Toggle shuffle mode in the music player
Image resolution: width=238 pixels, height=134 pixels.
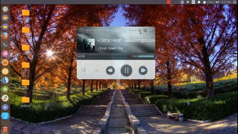click(x=96, y=70)
